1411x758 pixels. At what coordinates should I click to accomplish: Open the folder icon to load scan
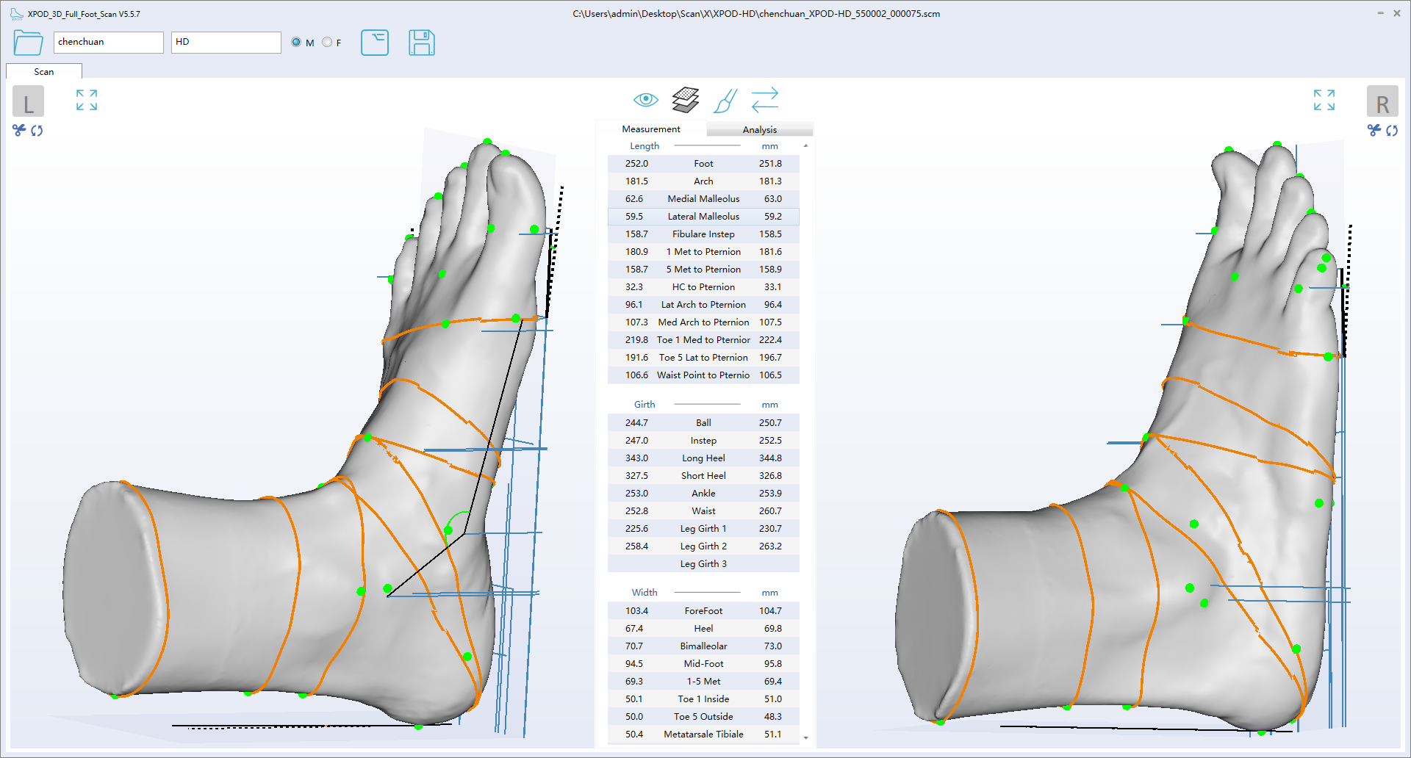point(28,43)
